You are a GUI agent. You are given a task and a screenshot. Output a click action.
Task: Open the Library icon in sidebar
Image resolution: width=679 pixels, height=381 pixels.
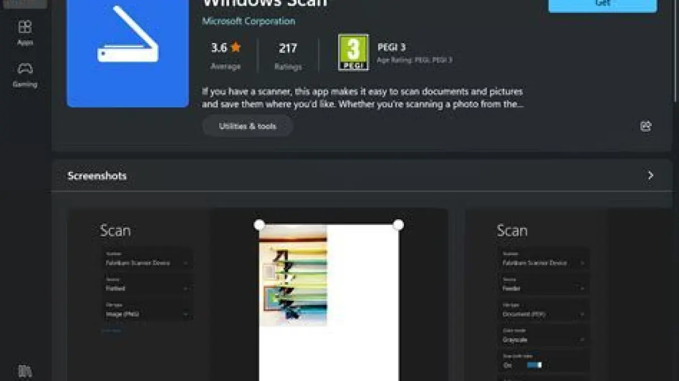[x=25, y=371]
